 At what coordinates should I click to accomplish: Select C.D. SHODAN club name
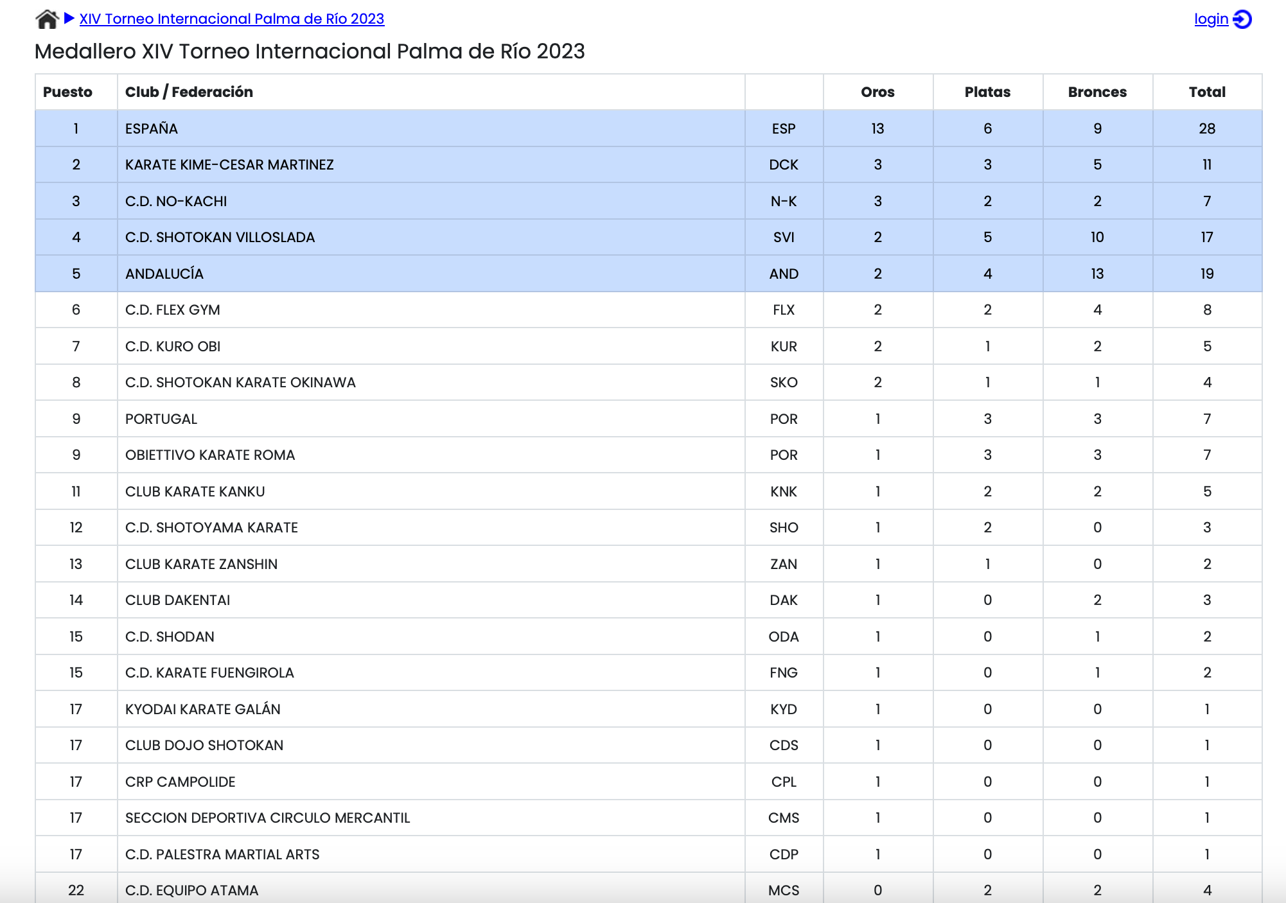click(x=170, y=636)
